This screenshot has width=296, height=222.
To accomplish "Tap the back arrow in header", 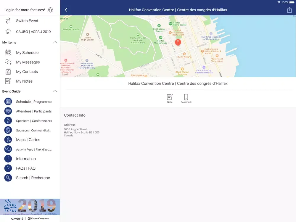I will click(66, 10).
